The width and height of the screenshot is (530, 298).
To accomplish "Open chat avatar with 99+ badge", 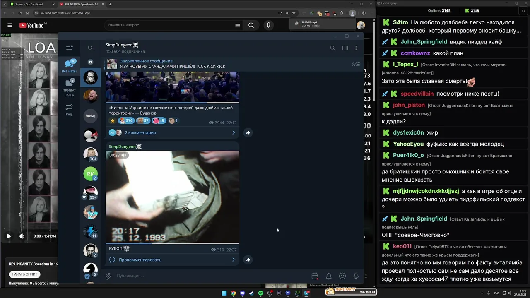I will [x=91, y=193].
